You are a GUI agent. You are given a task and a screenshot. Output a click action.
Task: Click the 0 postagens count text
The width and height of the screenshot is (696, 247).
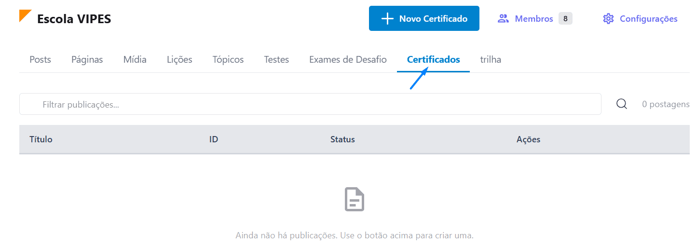(x=666, y=104)
